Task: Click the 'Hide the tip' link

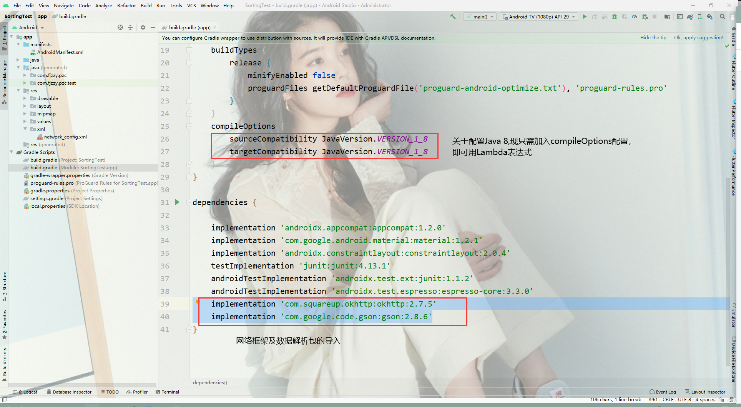Action: coord(653,38)
